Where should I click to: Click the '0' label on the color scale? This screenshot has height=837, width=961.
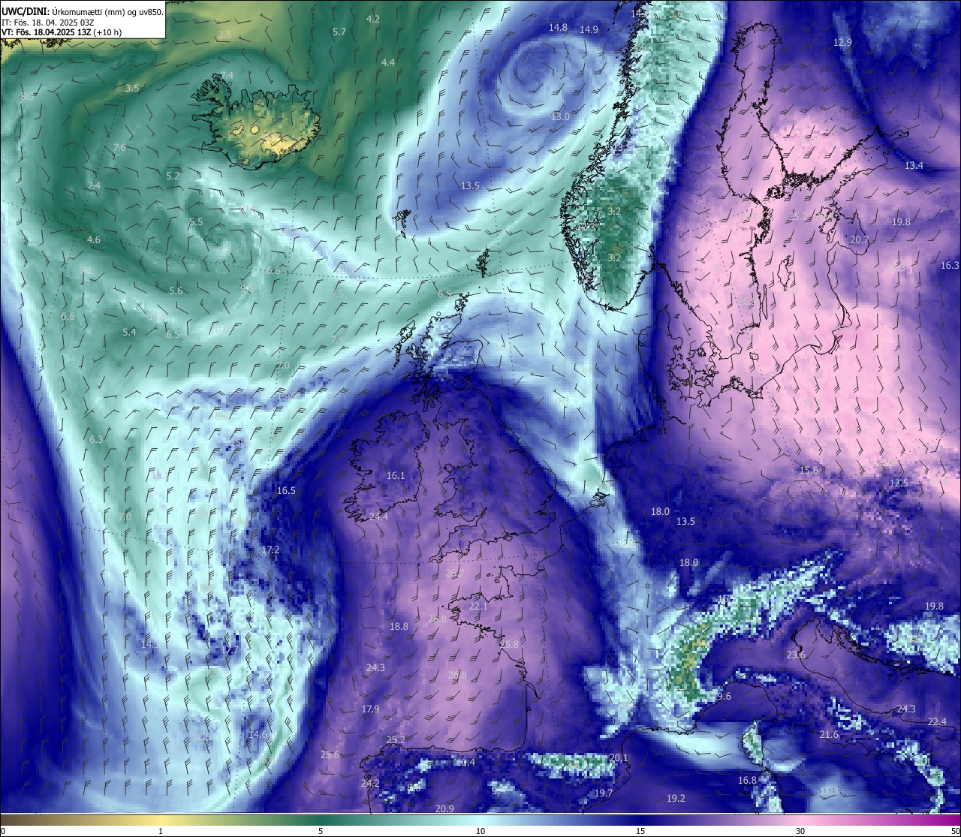pos(2,831)
